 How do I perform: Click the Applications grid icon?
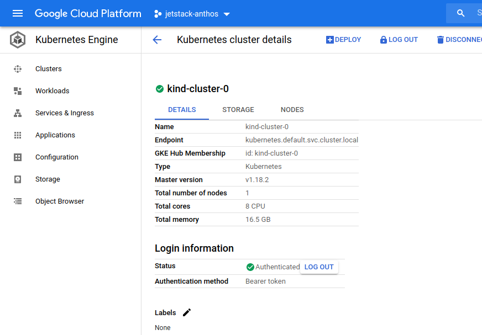18,135
